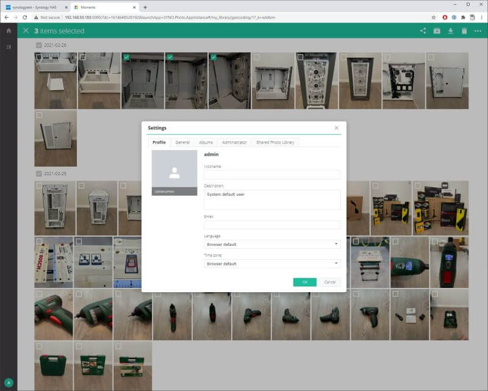
Task: Open the Time zone dropdown
Action: point(271,264)
